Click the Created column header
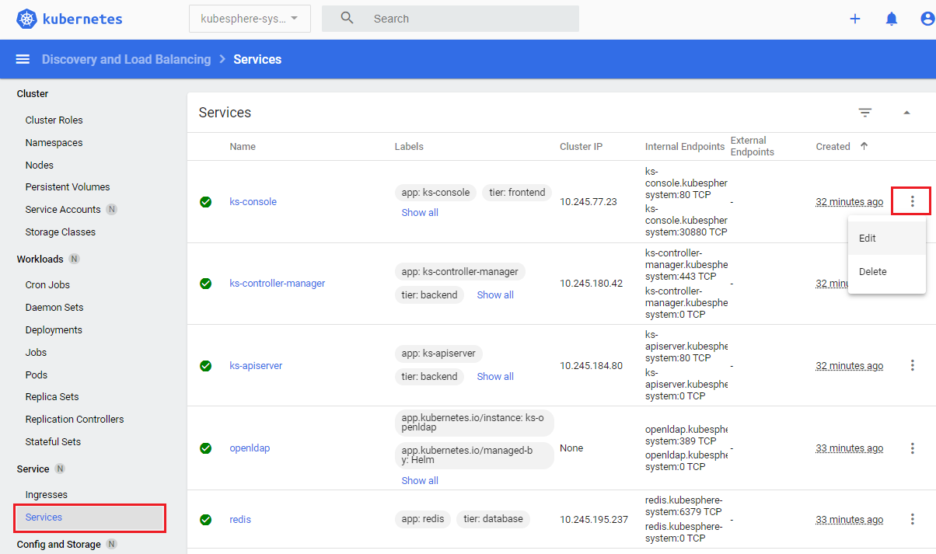The width and height of the screenshot is (936, 554). tap(833, 146)
